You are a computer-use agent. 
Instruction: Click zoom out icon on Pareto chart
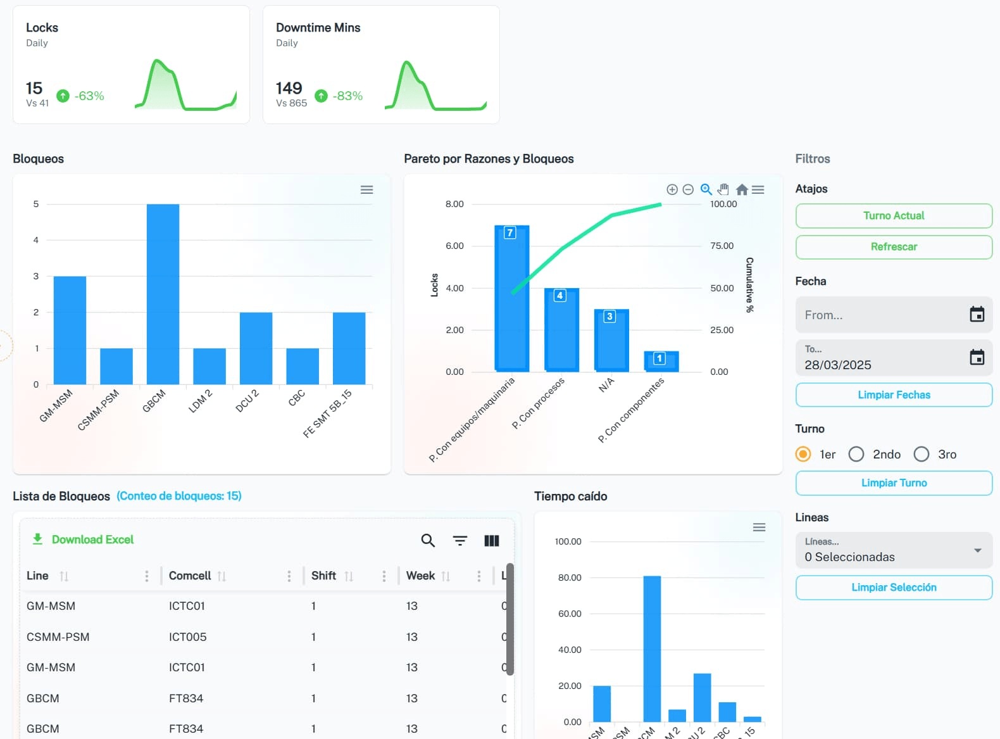point(689,189)
